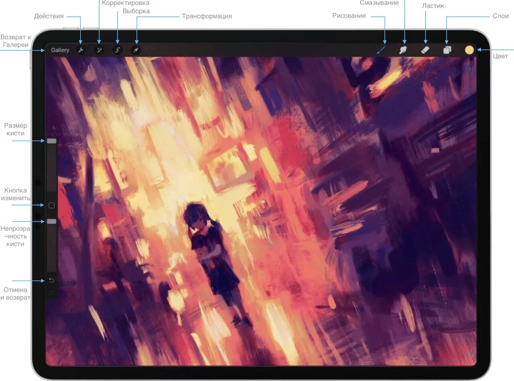514x381 pixels.
Task: Redo the action with the dimmed sidebar arrow
Action: (51, 292)
